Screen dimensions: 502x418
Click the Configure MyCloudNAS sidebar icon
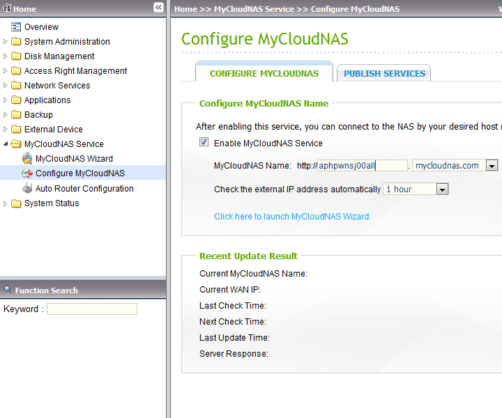pos(27,173)
